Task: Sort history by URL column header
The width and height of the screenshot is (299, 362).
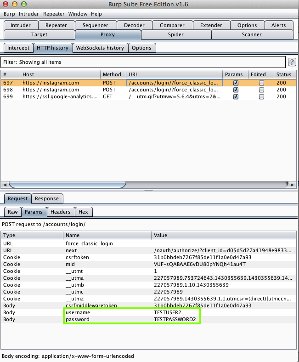Action: tap(175, 74)
